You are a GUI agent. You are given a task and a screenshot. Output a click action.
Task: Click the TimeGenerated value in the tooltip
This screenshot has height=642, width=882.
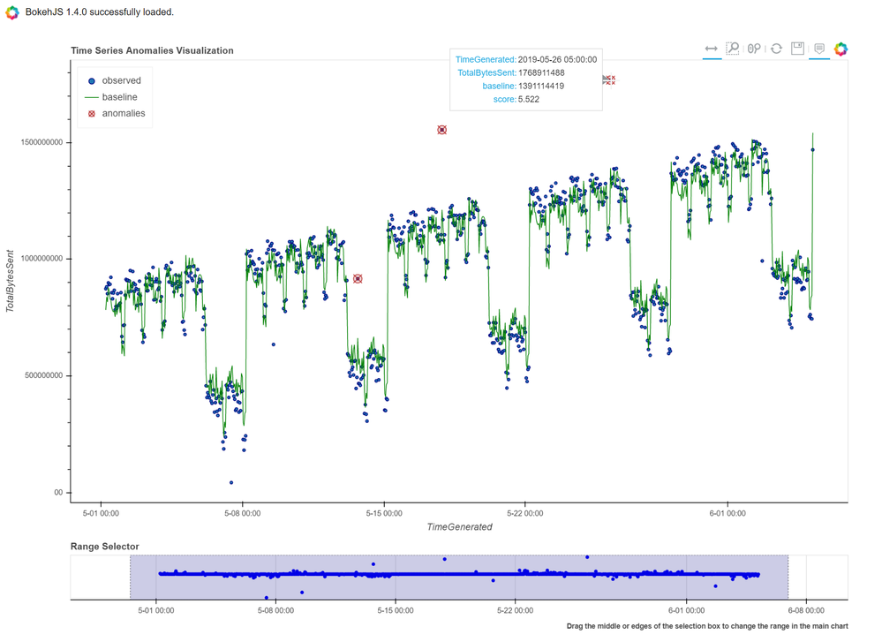[557, 60]
